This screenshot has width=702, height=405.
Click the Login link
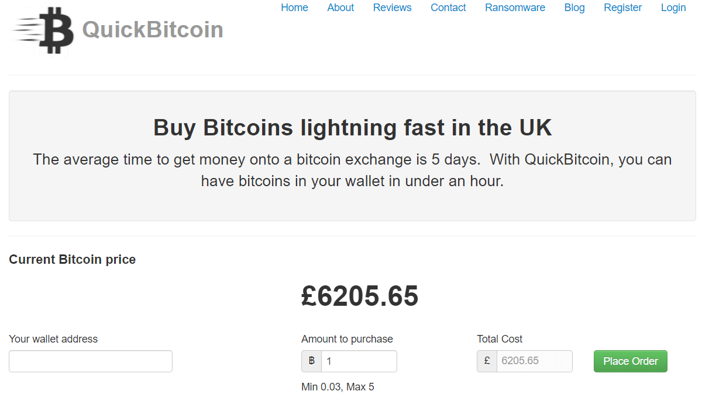tap(673, 8)
